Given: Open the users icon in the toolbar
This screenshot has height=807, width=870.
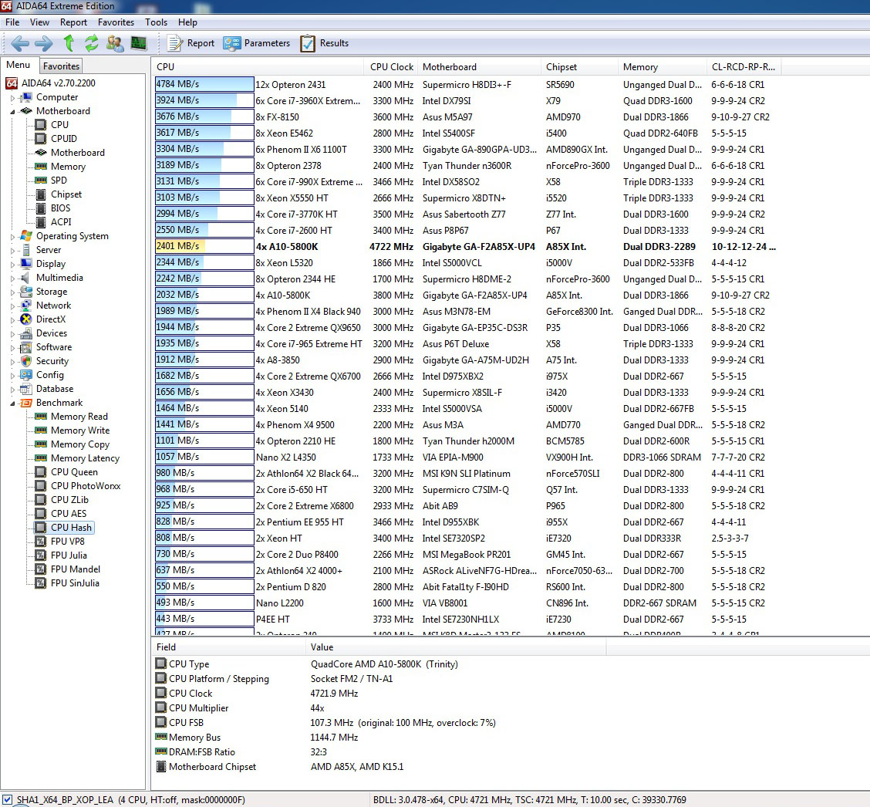Looking at the screenshot, I should coord(115,42).
